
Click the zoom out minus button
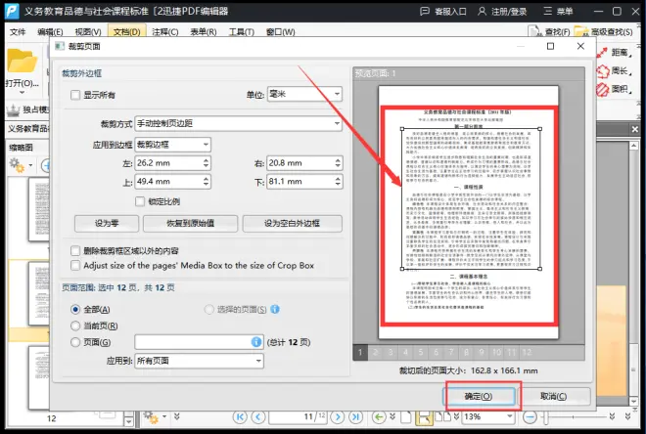tap(530, 417)
